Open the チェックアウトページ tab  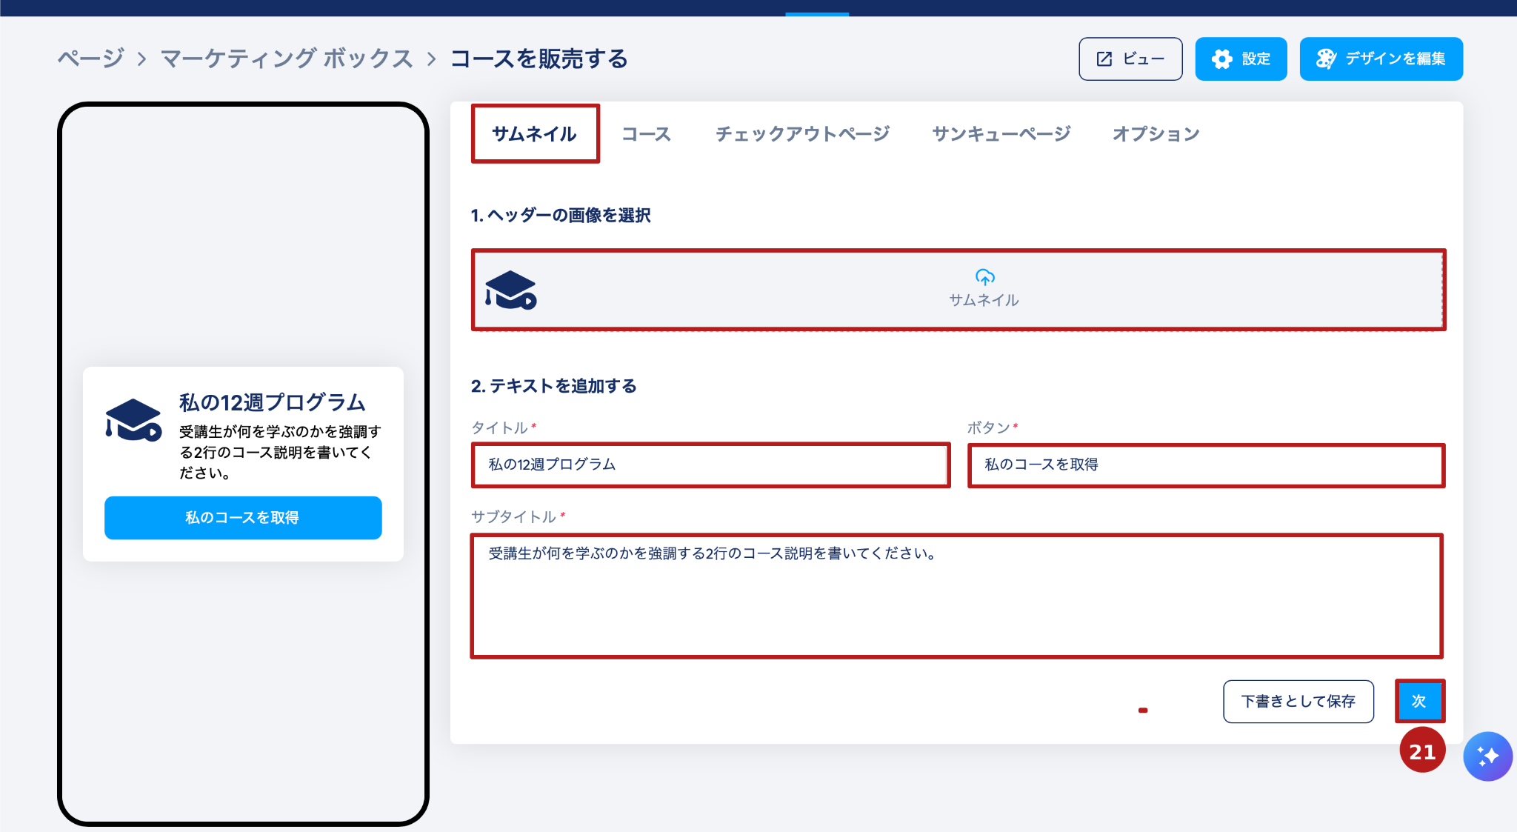[802, 134]
